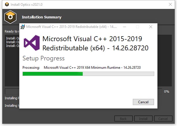
Task: Click the green setup progress bar
Action: pyautogui.click(x=88, y=74)
